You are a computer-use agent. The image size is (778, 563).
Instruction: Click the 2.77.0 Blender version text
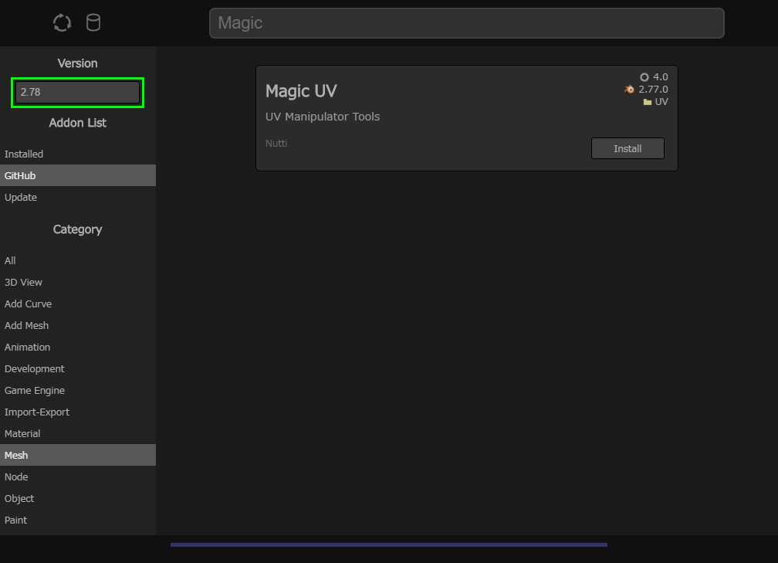tap(653, 90)
